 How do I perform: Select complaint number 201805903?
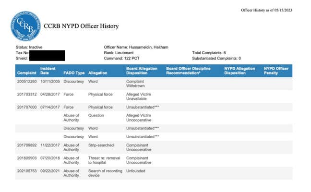coord(27,157)
